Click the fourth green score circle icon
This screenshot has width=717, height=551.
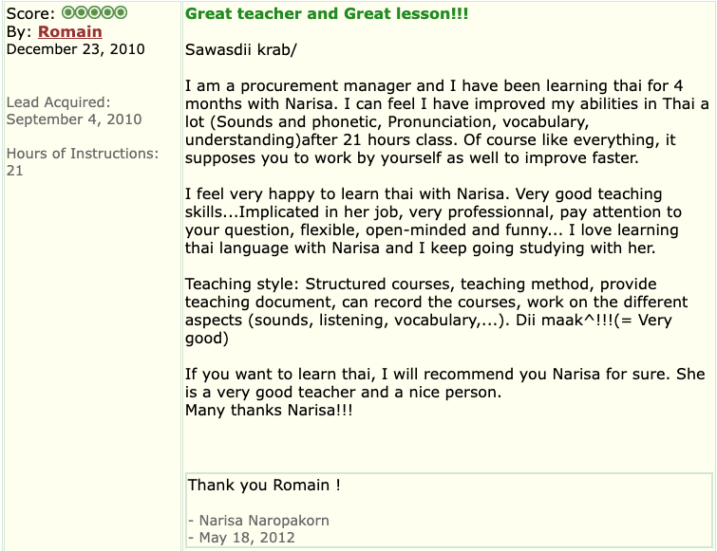(x=107, y=12)
